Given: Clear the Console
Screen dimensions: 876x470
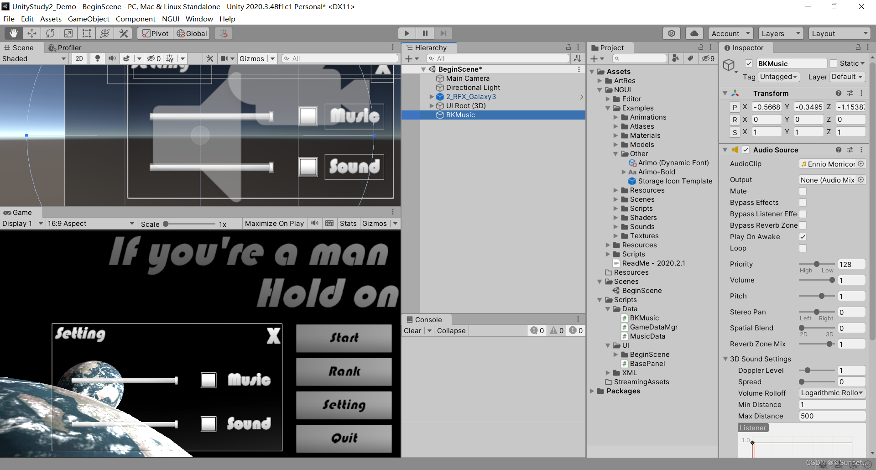Looking at the screenshot, I should [x=412, y=330].
